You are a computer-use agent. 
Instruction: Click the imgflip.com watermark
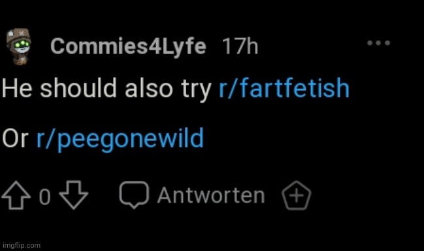click(x=22, y=245)
